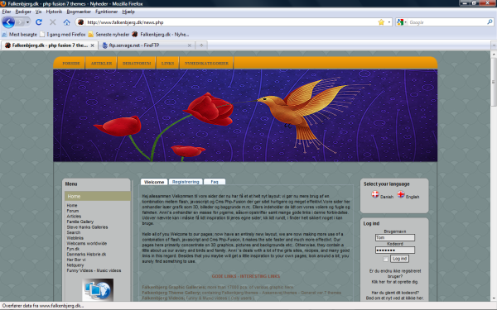The width and height of the screenshot is (497, 310).
Task: Open the Filer menu
Action: (7, 12)
